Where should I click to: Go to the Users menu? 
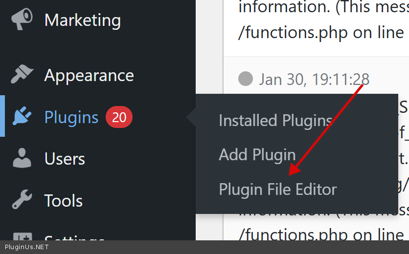pyautogui.click(x=65, y=159)
